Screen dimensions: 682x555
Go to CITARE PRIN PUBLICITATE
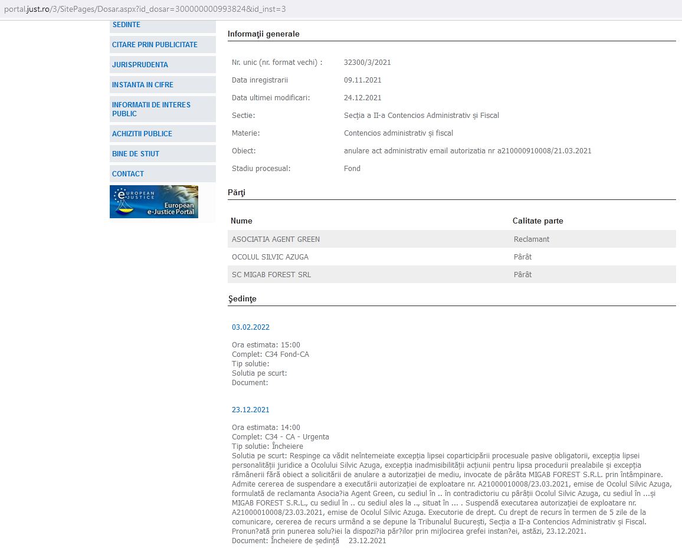[x=155, y=45]
